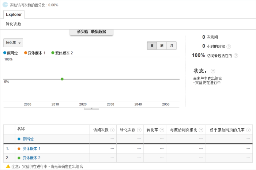This screenshot has width=256, height=170.
Task: Click help icon next to 好于原始网页的几率
Action: pyautogui.click(x=249, y=130)
